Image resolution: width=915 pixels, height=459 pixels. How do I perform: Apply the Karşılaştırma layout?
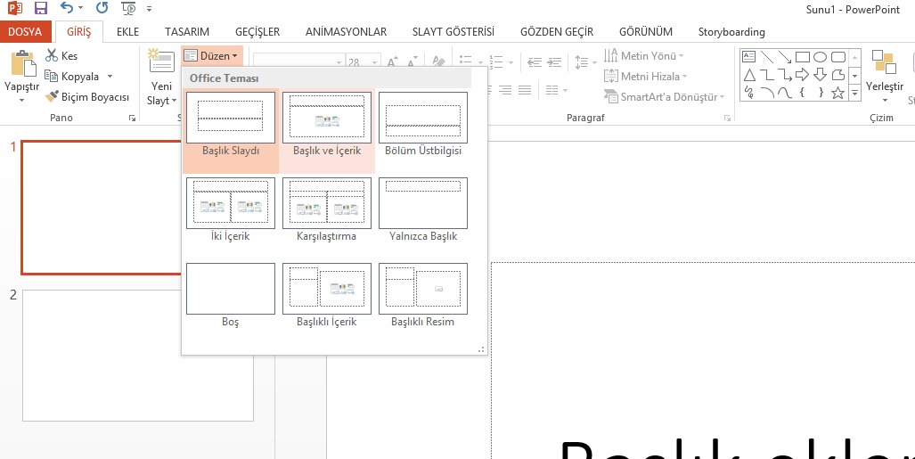tap(327, 210)
